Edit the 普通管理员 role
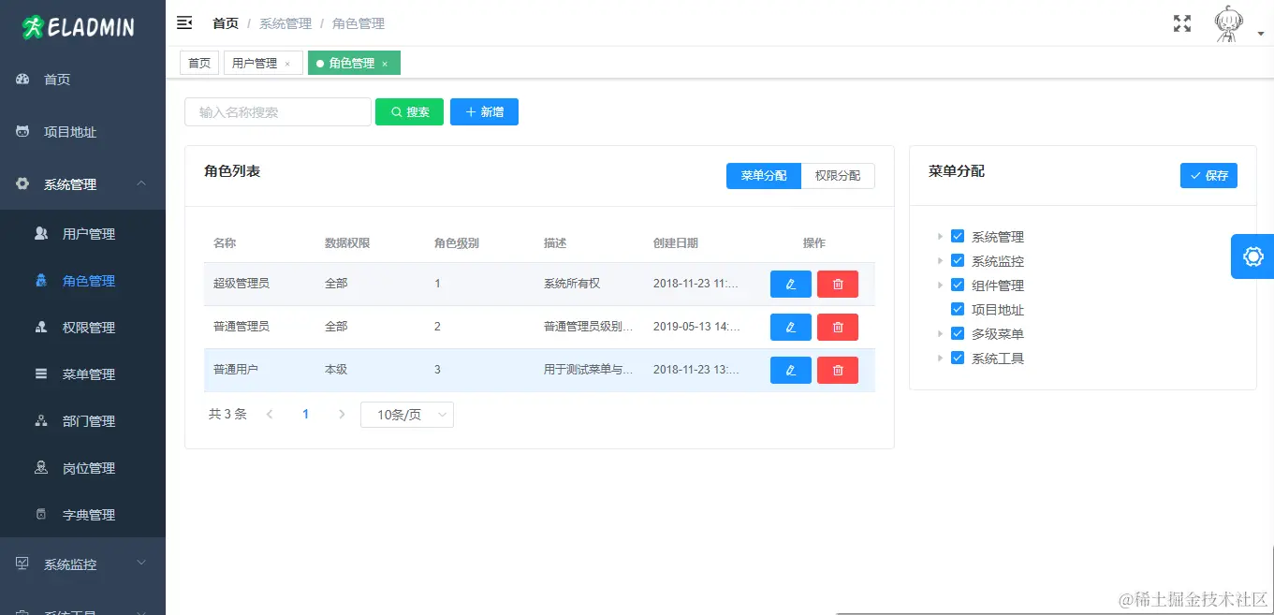 (791, 327)
